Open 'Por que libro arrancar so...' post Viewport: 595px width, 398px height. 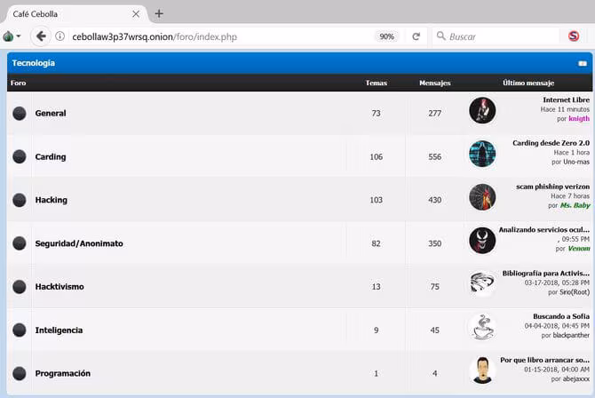[x=545, y=360]
